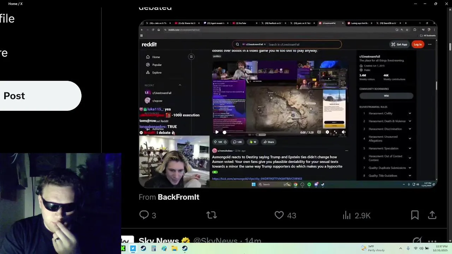Open Calculator from the taskbar

[x=154, y=248]
